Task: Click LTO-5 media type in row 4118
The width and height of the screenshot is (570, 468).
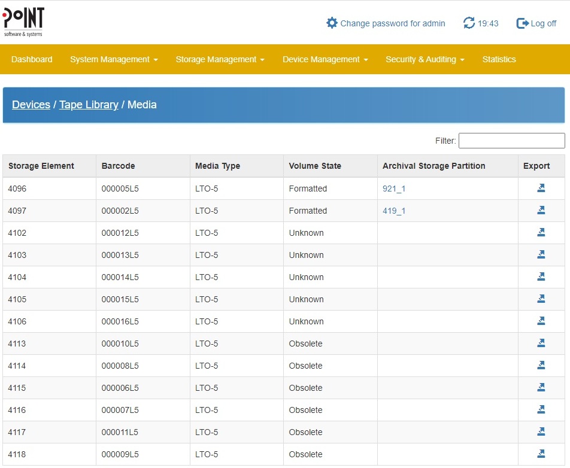Action: tap(207, 455)
